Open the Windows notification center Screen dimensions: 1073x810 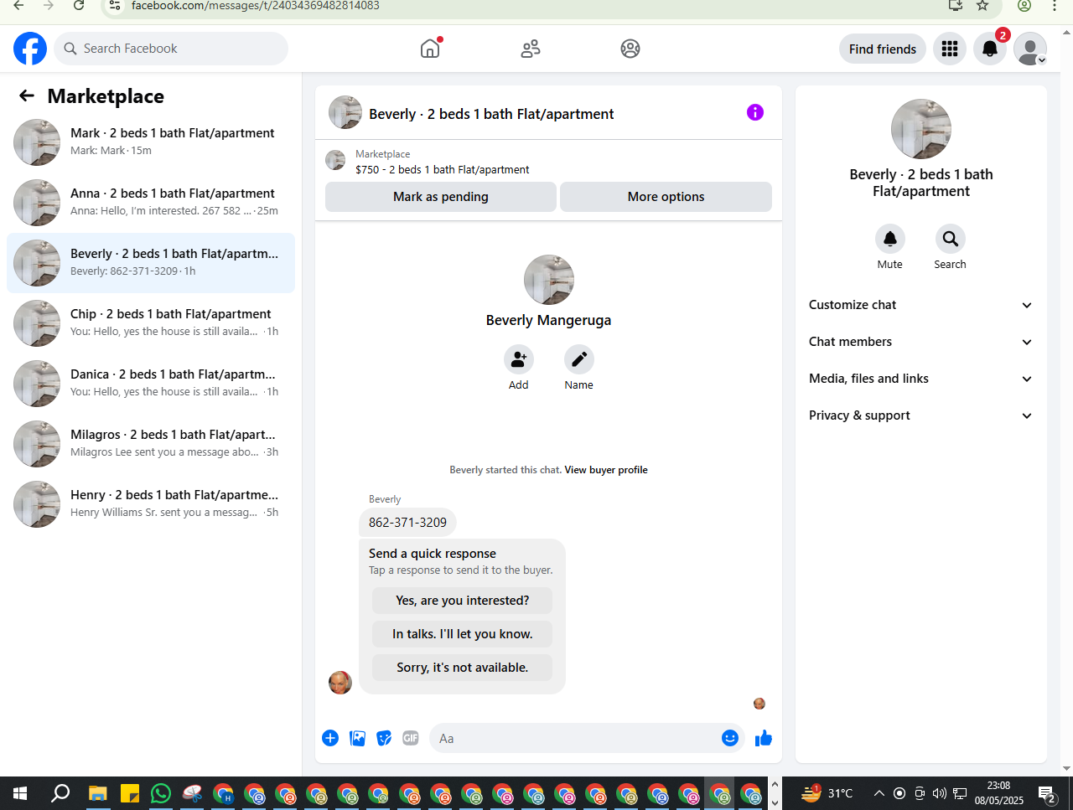pos(1047,793)
